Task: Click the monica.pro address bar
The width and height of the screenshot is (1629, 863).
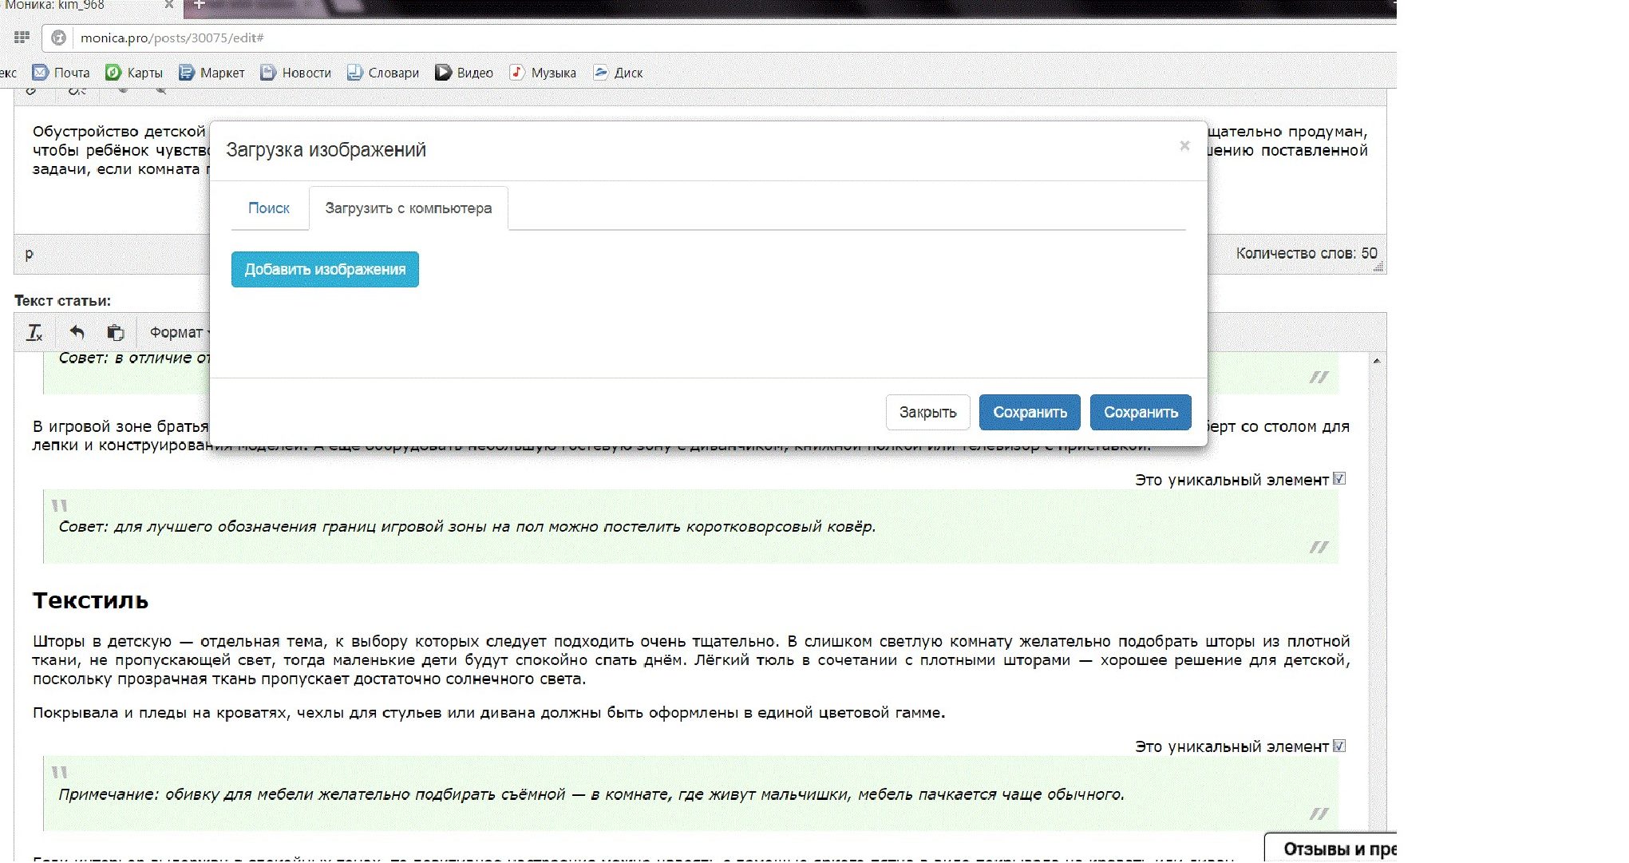Action: [x=718, y=38]
